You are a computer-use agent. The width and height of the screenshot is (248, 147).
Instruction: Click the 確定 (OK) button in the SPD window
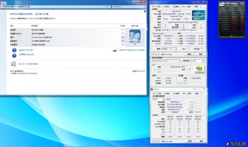201,141
